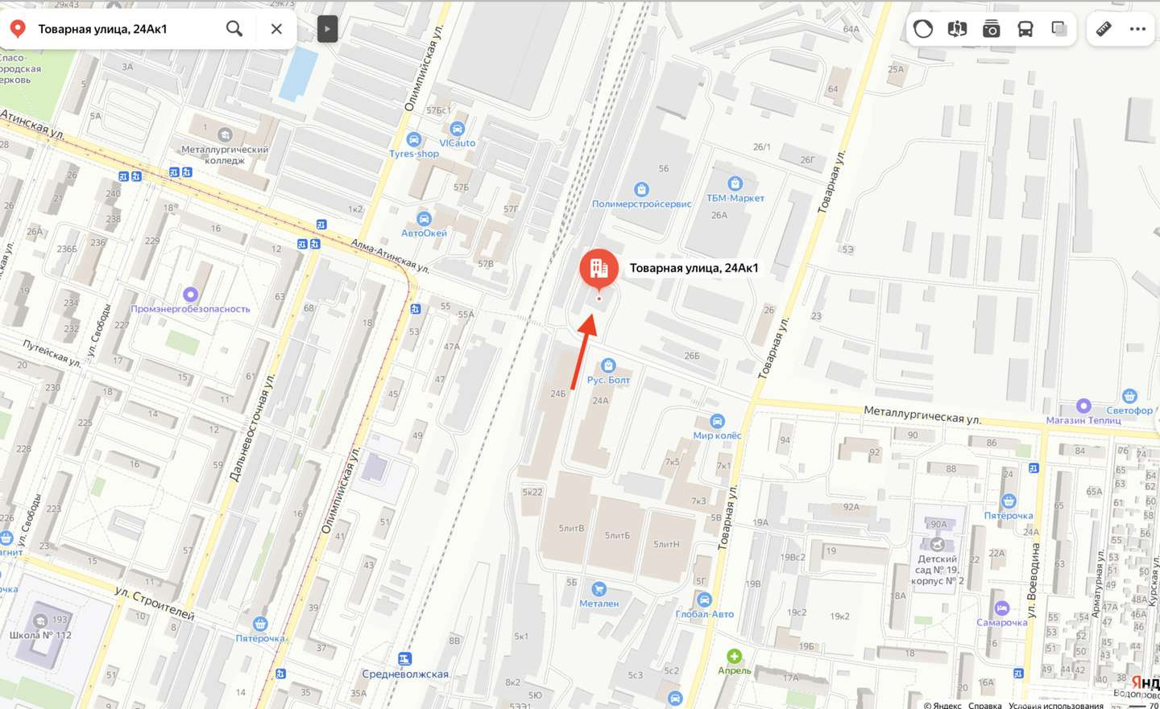Screen dimensions: 1160x709
Task: Open the three-dots more menu
Action: [1137, 29]
